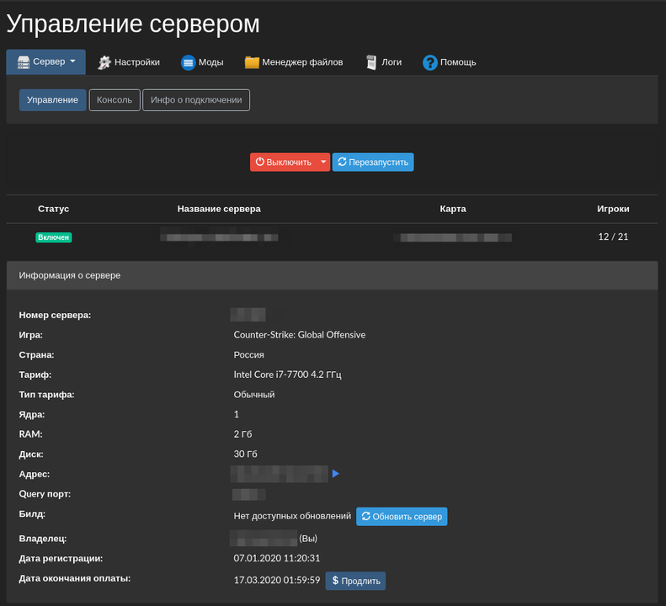Click the red Выключить button
666x606 pixels.
284,162
